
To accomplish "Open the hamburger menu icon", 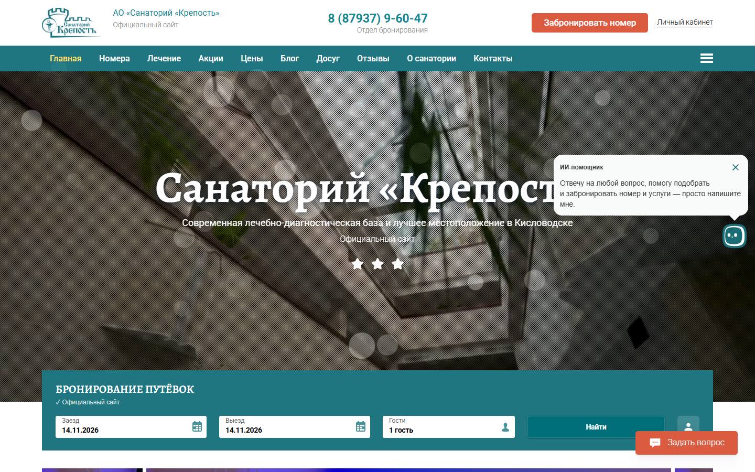I will (x=706, y=58).
